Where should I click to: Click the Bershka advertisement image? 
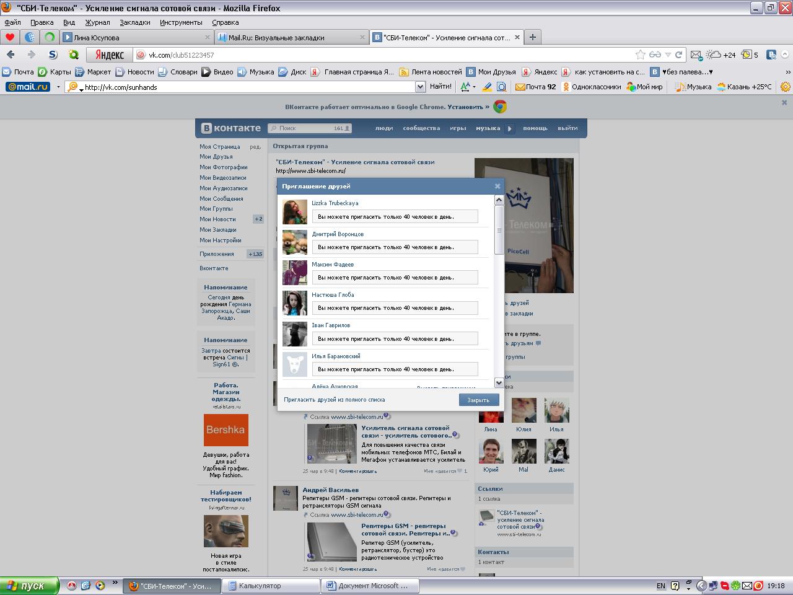(x=226, y=430)
